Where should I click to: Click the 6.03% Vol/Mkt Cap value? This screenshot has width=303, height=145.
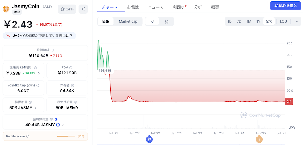pyautogui.click(x=23, y=91)
